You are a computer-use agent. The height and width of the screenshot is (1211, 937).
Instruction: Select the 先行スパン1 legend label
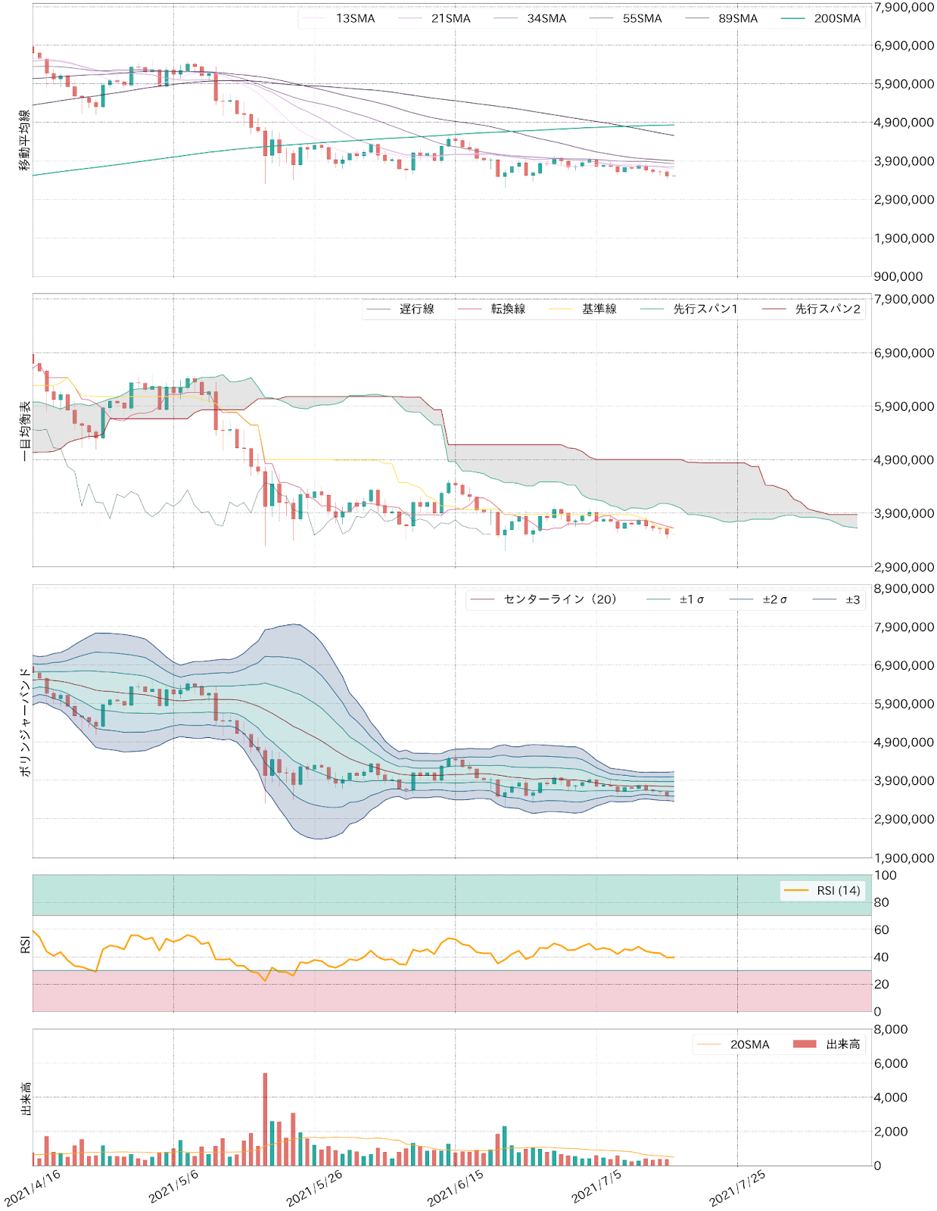click(x=705, y=309)
